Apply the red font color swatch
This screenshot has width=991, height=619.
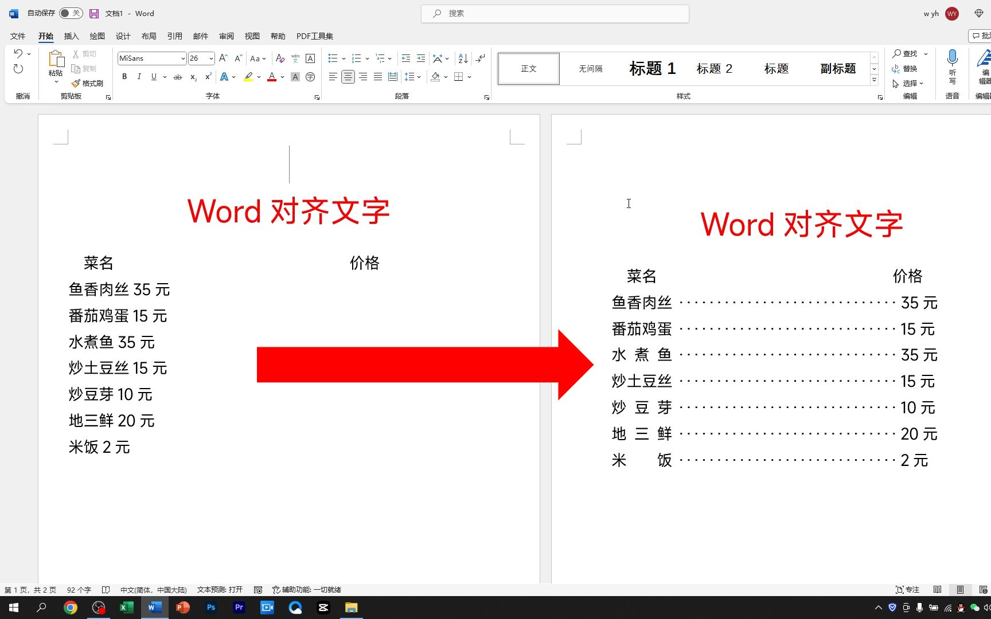point(271,77)
